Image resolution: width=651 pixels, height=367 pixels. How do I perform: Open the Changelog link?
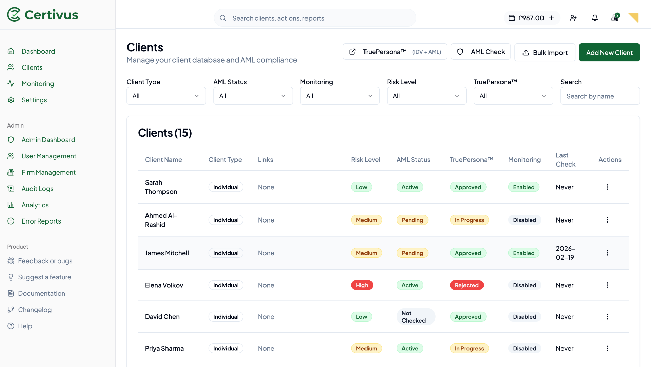(35, 310)
